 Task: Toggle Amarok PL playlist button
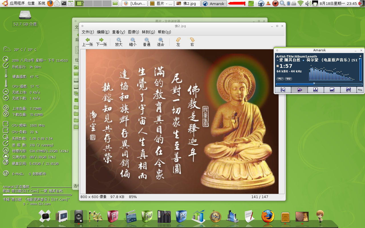280,79
